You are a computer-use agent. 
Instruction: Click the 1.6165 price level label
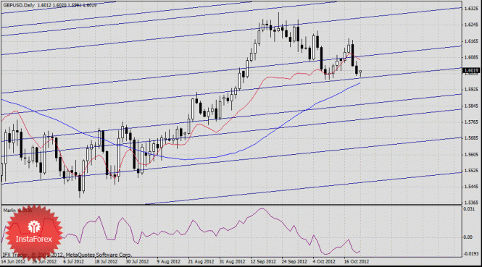[472, 41]
